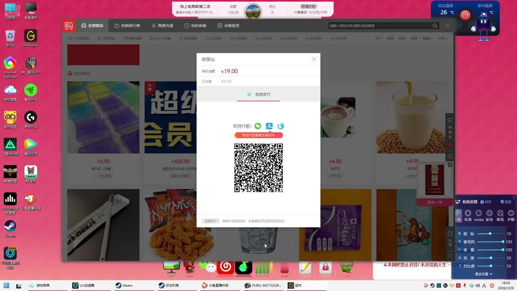517x291 pixels.
Task: Adjust the 麦克风 slider
Action: (x=490, y=242)
